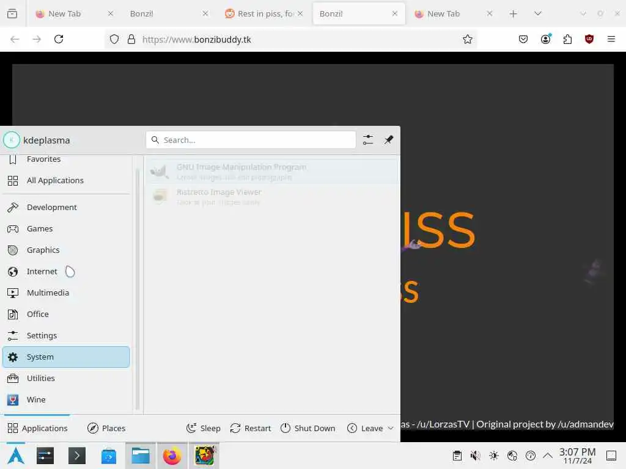
Task: Switch to Places tab in launcher
Action: point(106,428)
